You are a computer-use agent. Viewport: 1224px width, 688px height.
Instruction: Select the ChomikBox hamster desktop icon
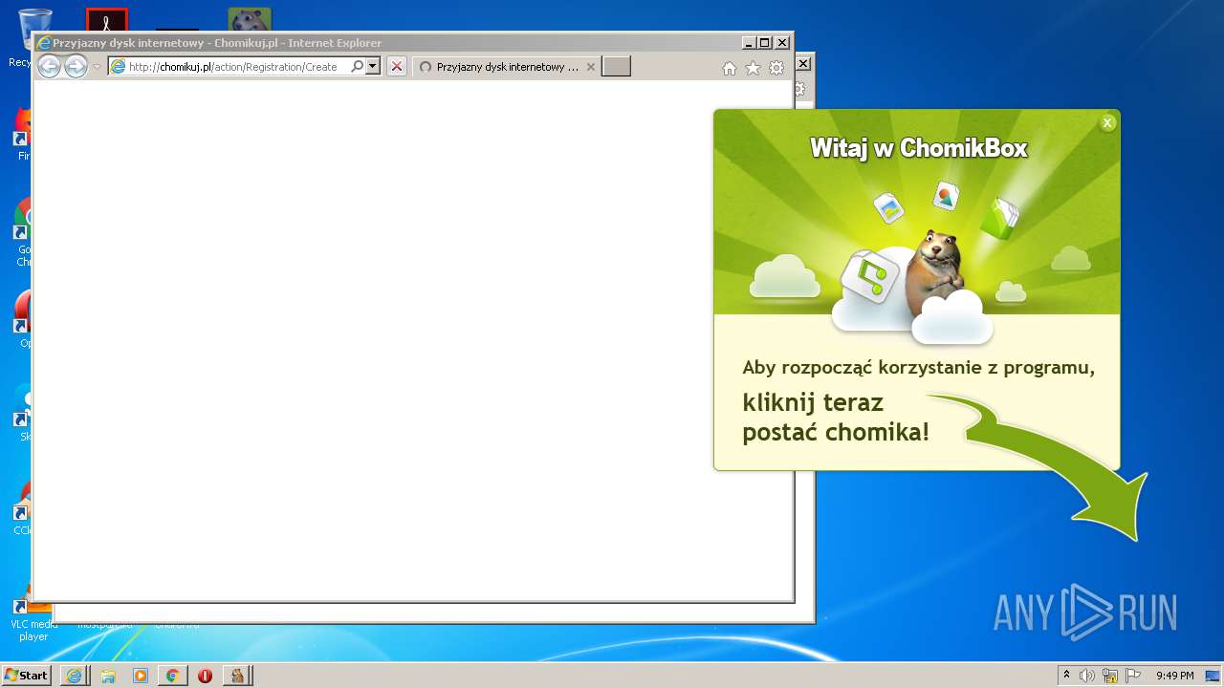click(249, 21)
